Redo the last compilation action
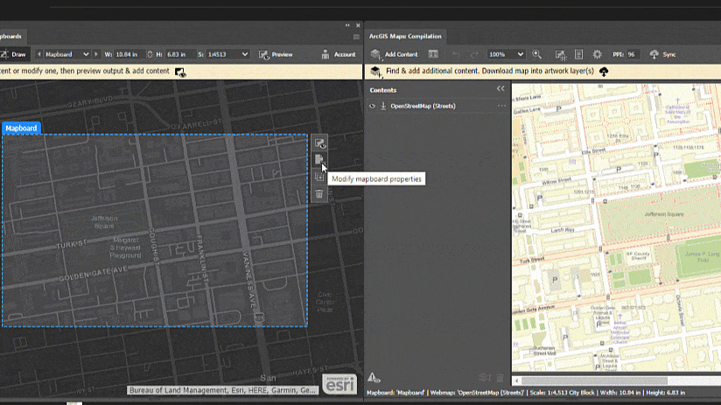 coord(474,55)
